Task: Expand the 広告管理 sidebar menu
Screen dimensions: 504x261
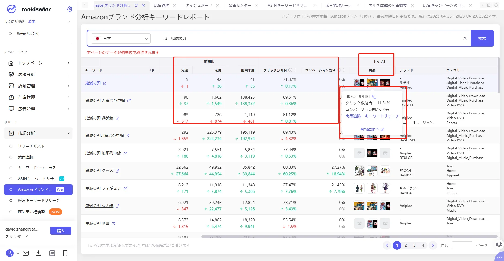Action: coord(38,109)
